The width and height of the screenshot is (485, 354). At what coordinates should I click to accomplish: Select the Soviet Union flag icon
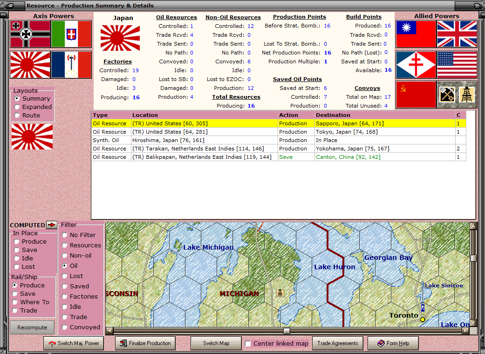tap(416, 95)
